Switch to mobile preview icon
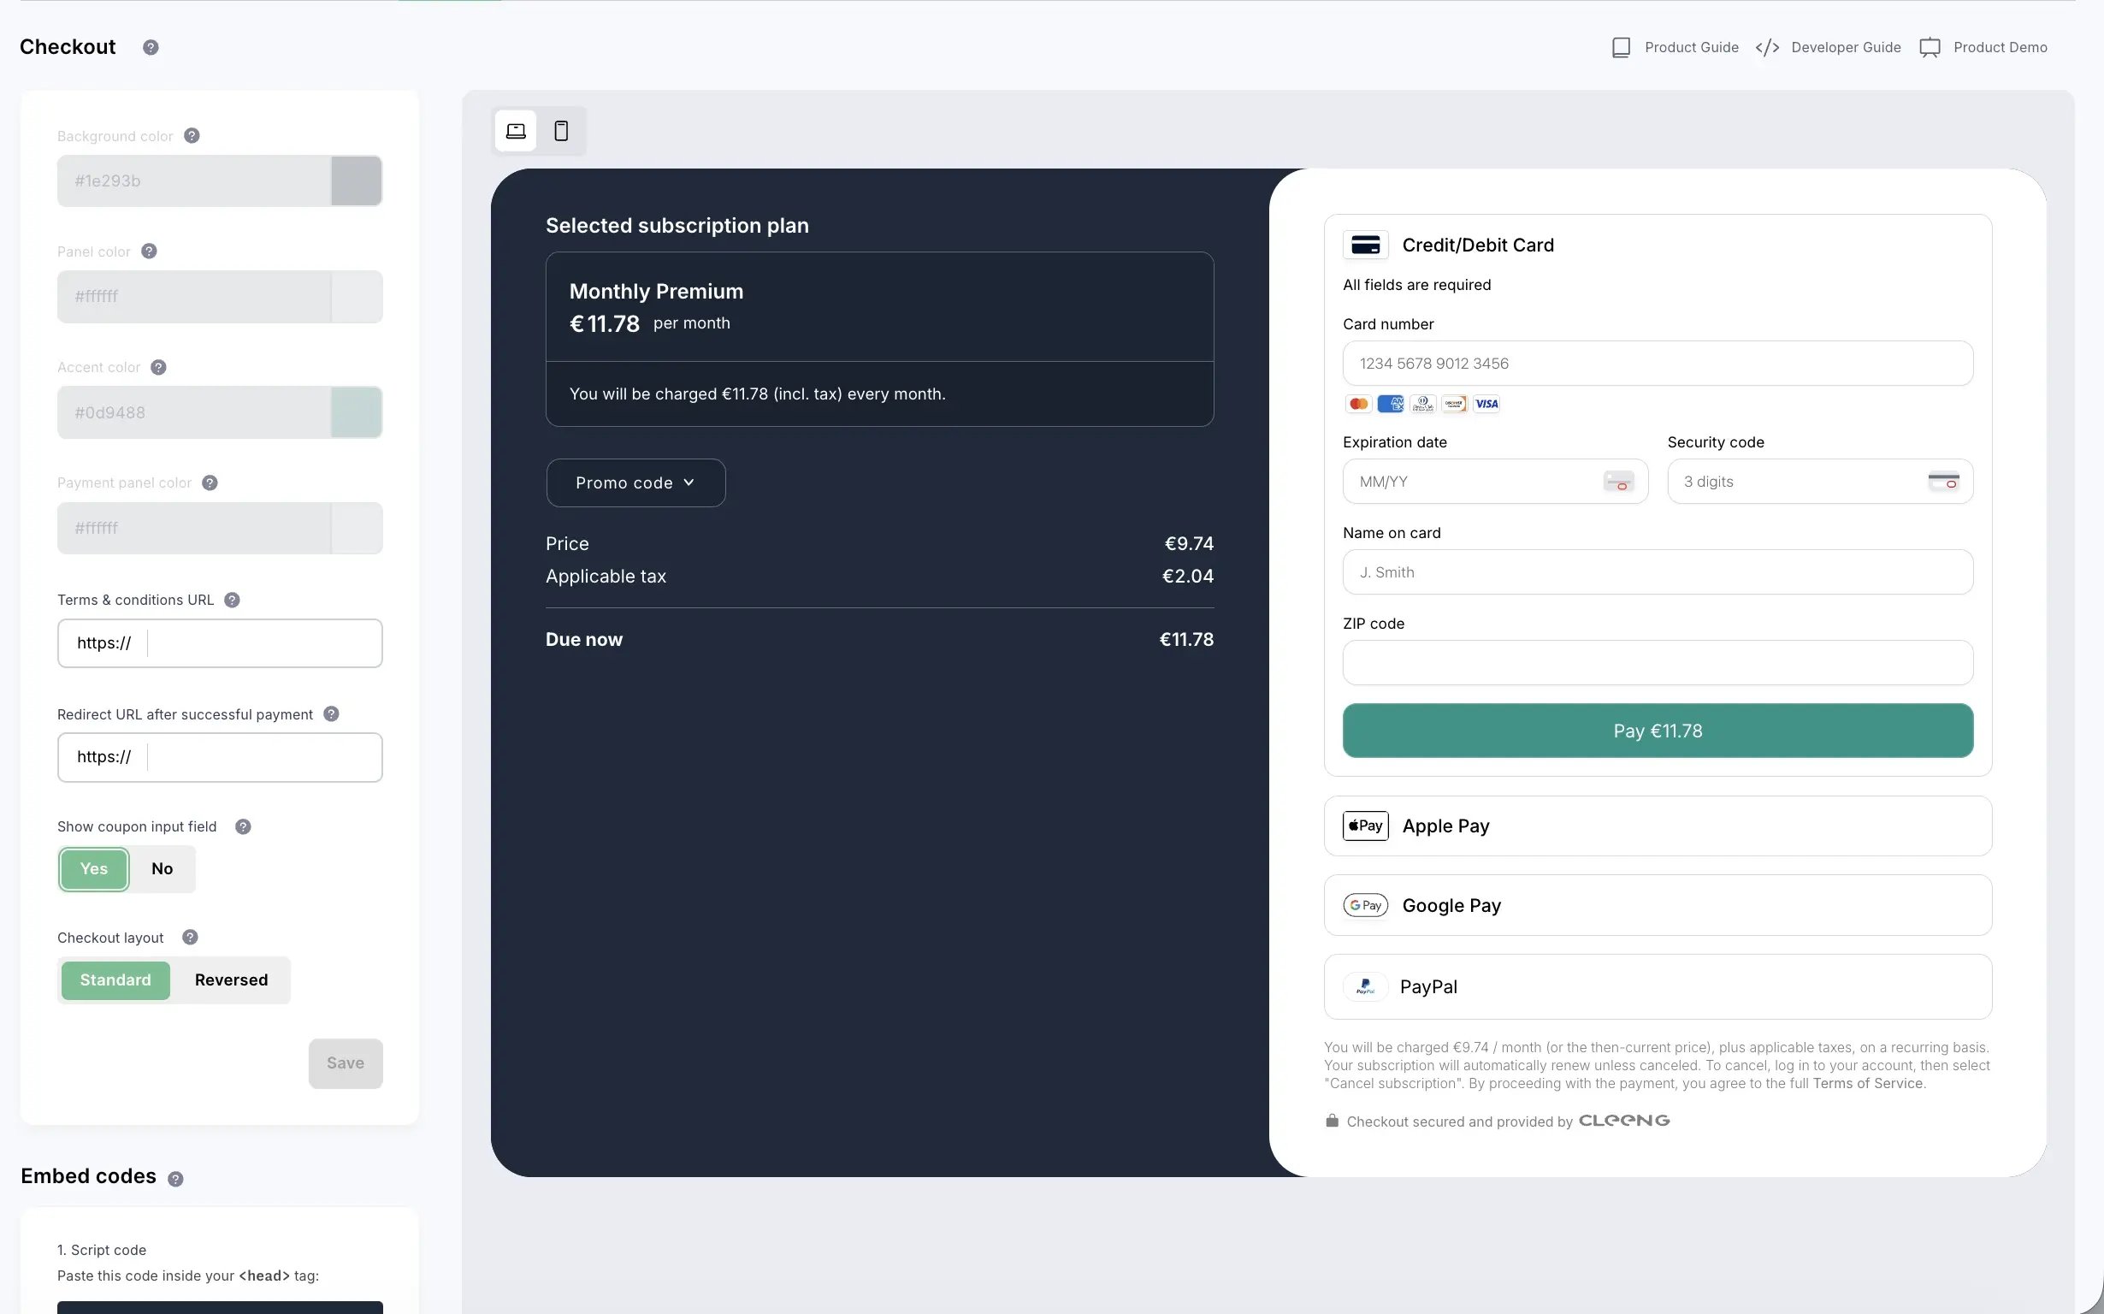 point(561,131)
